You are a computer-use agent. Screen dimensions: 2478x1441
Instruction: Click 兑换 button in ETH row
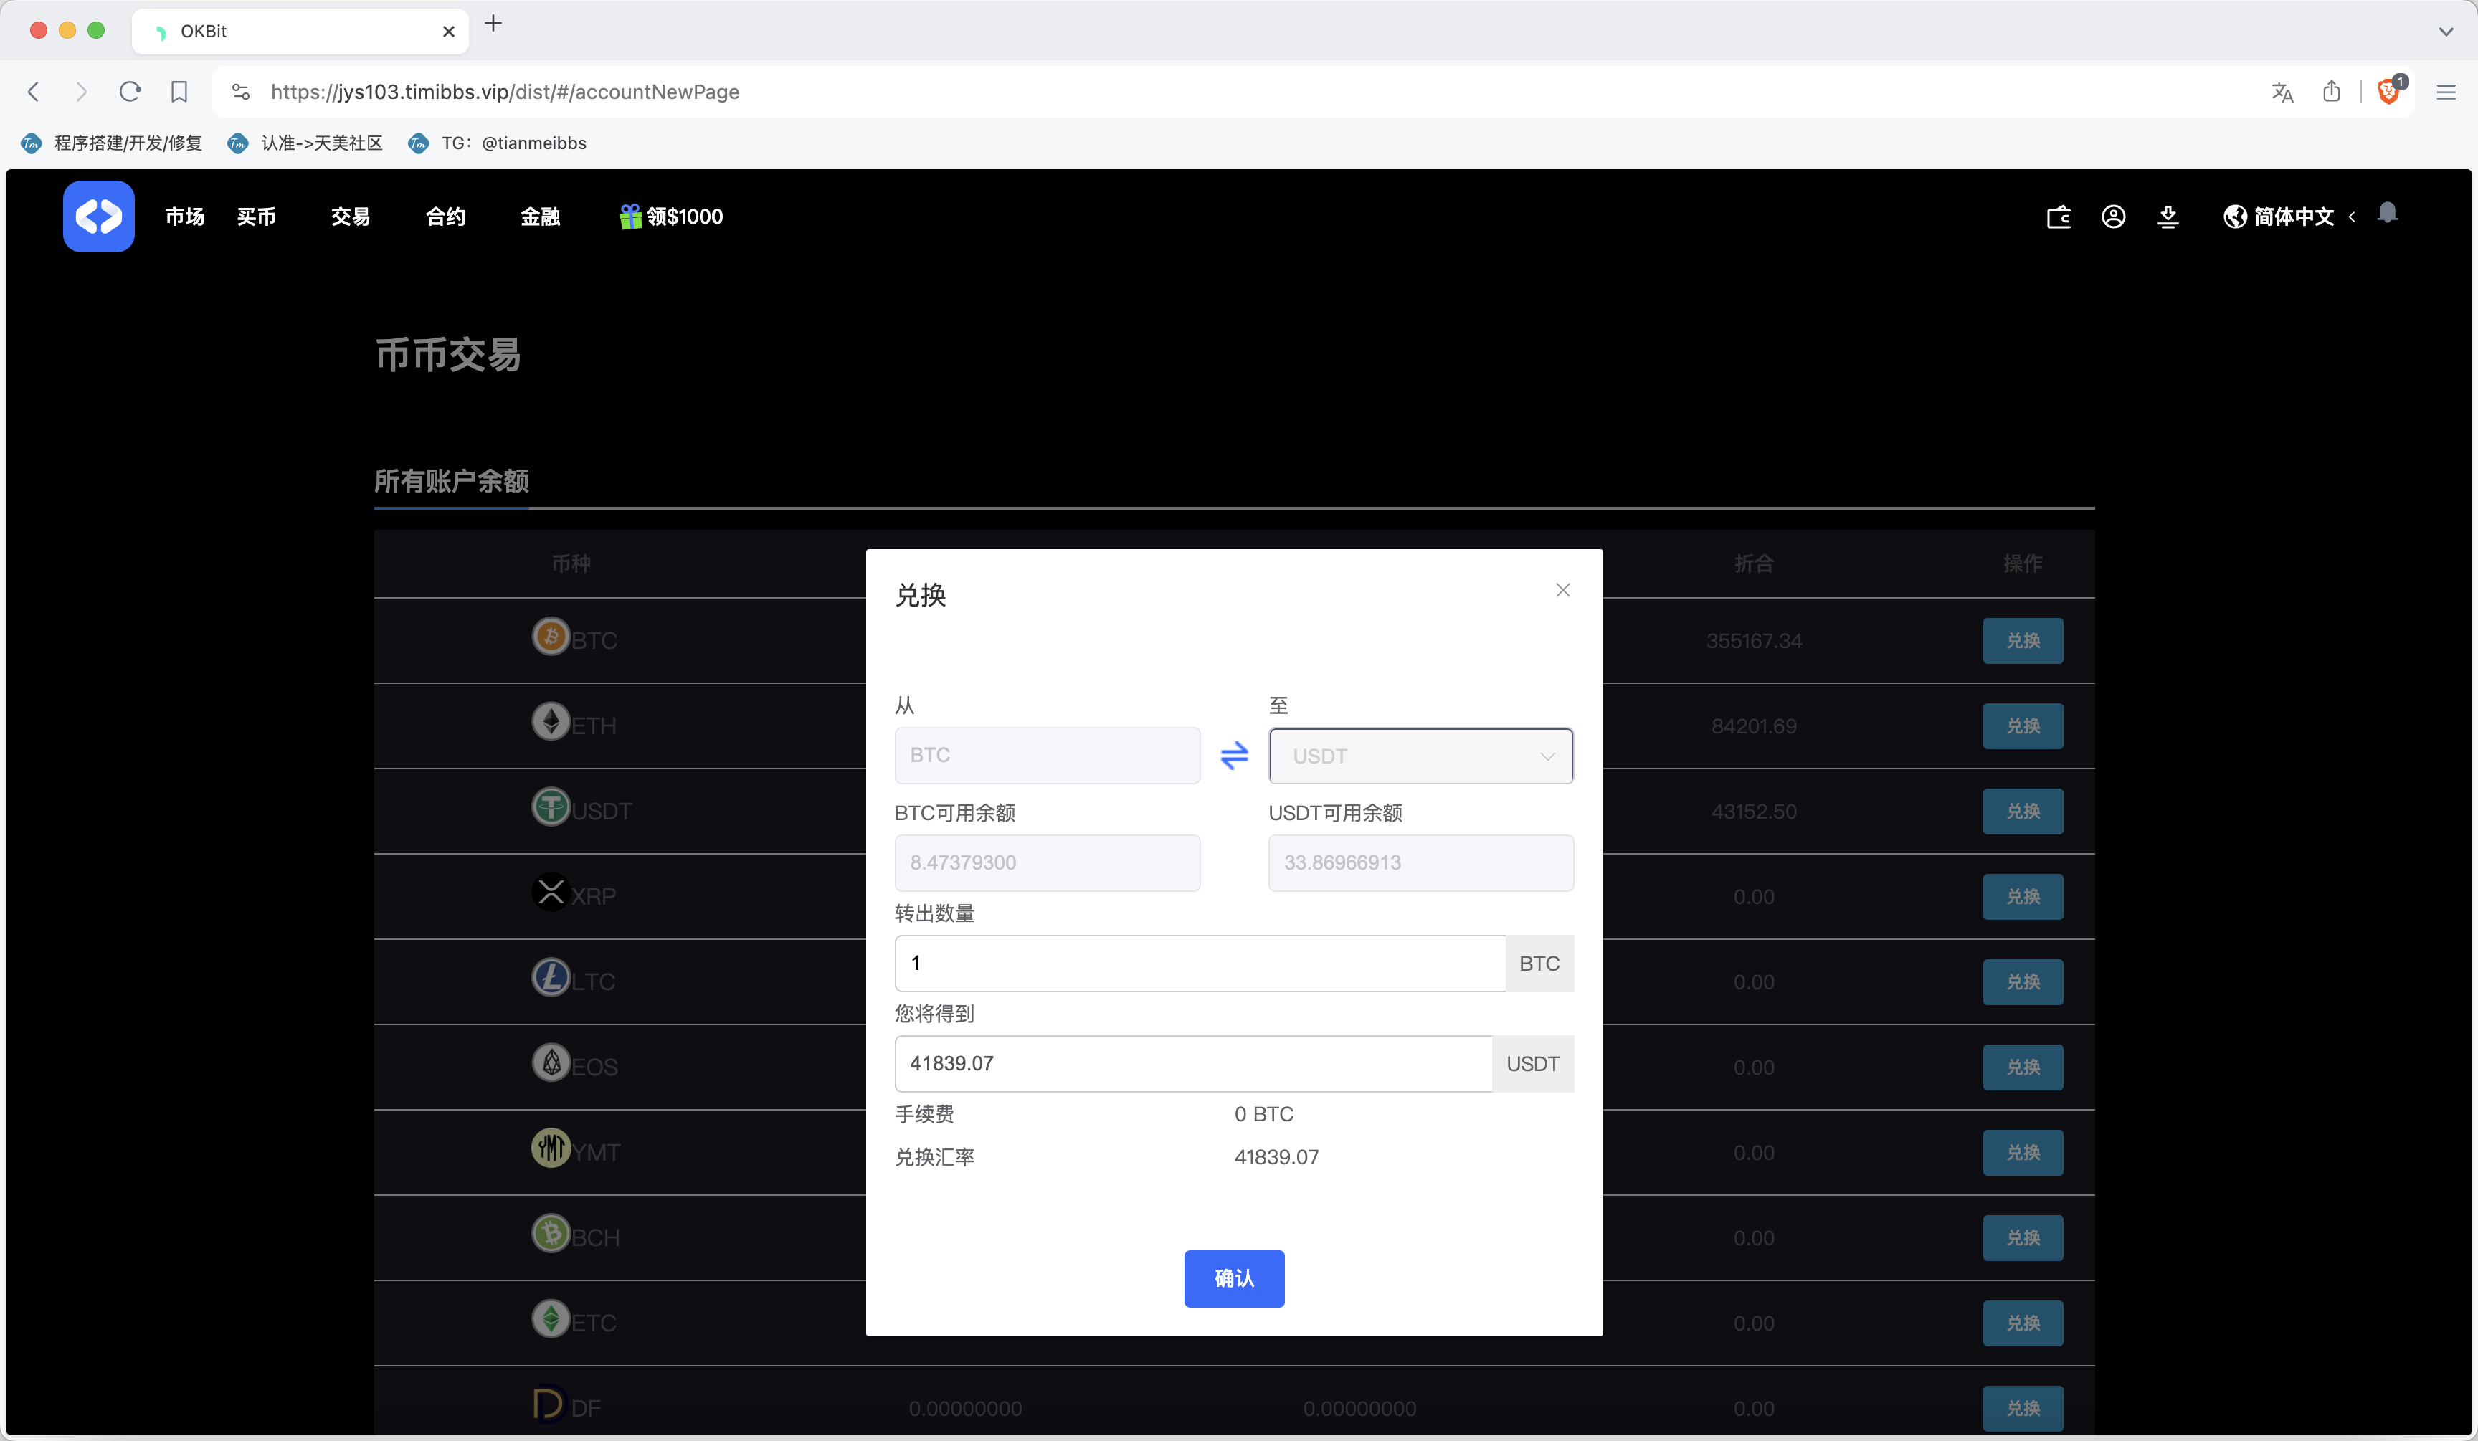[x=2023, y=726]
